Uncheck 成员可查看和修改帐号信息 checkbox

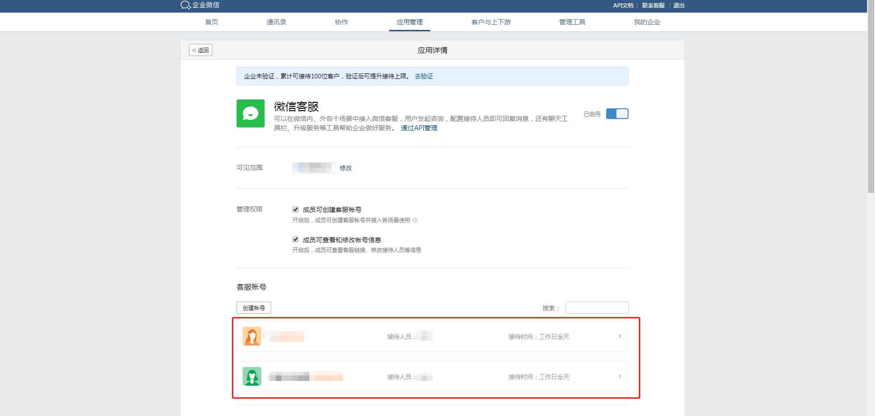(x=295, y=240)
